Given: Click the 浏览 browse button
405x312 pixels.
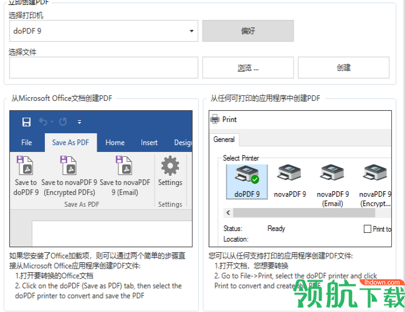Looking at the screenshot, I should pos(248,68).
